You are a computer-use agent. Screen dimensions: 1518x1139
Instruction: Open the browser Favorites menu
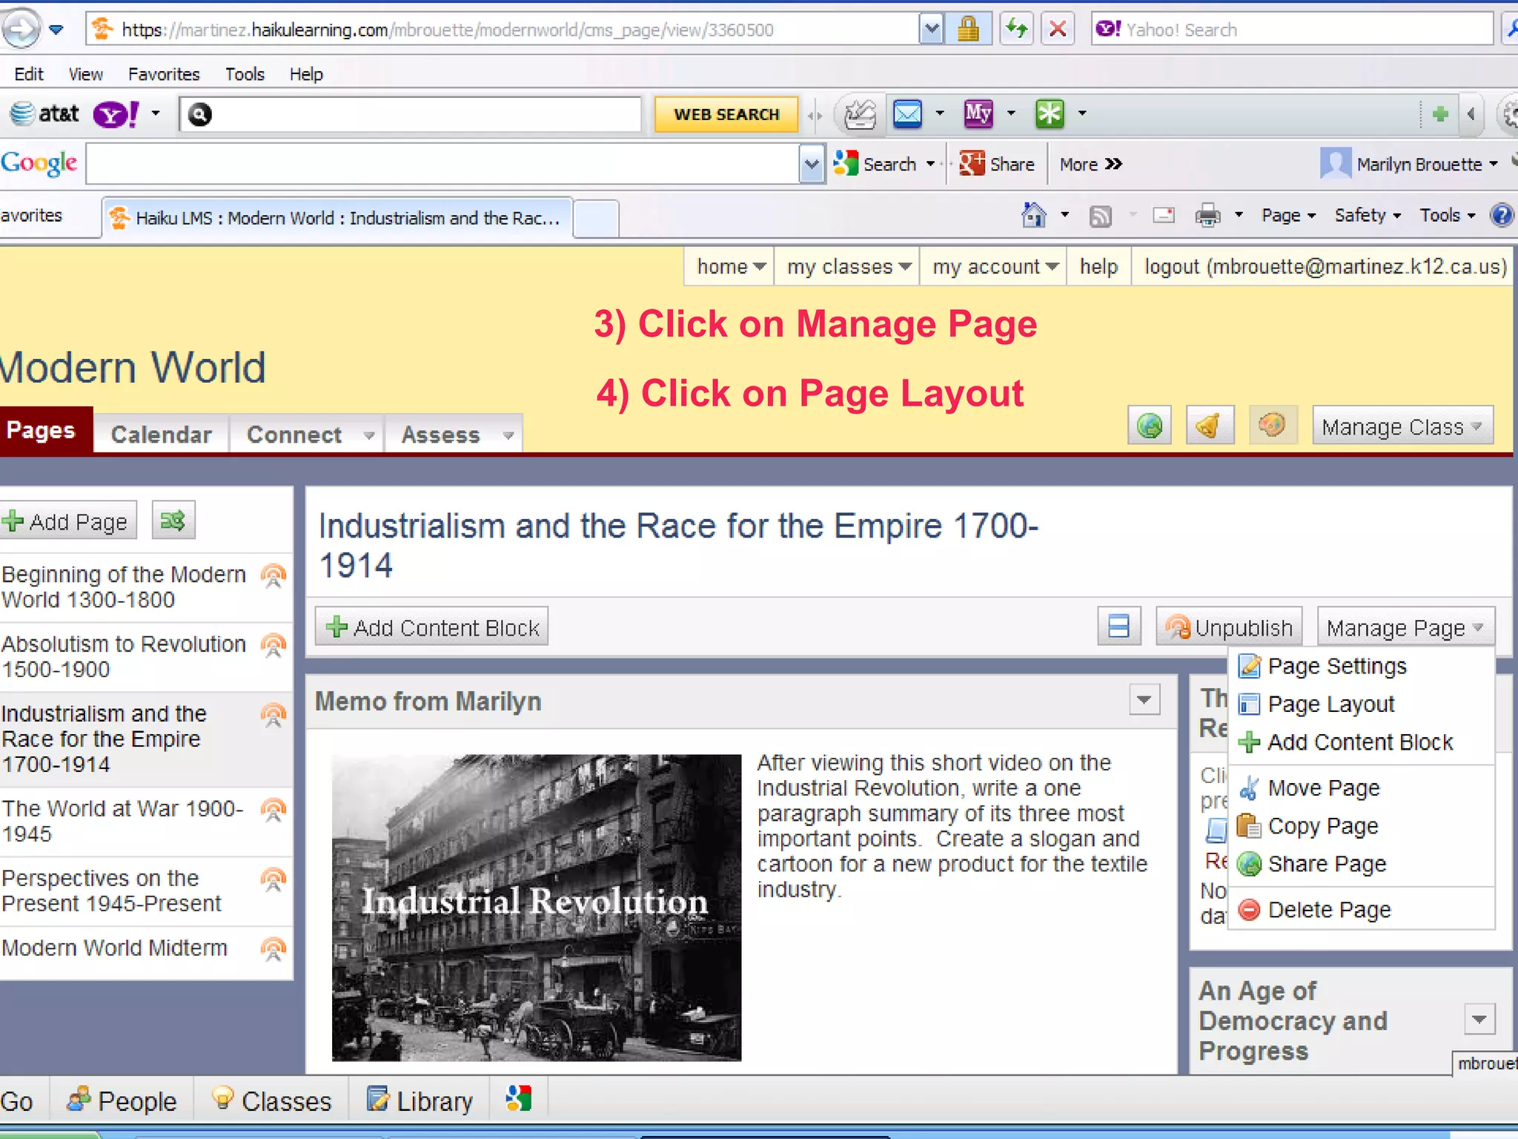(x=164, y=74)
